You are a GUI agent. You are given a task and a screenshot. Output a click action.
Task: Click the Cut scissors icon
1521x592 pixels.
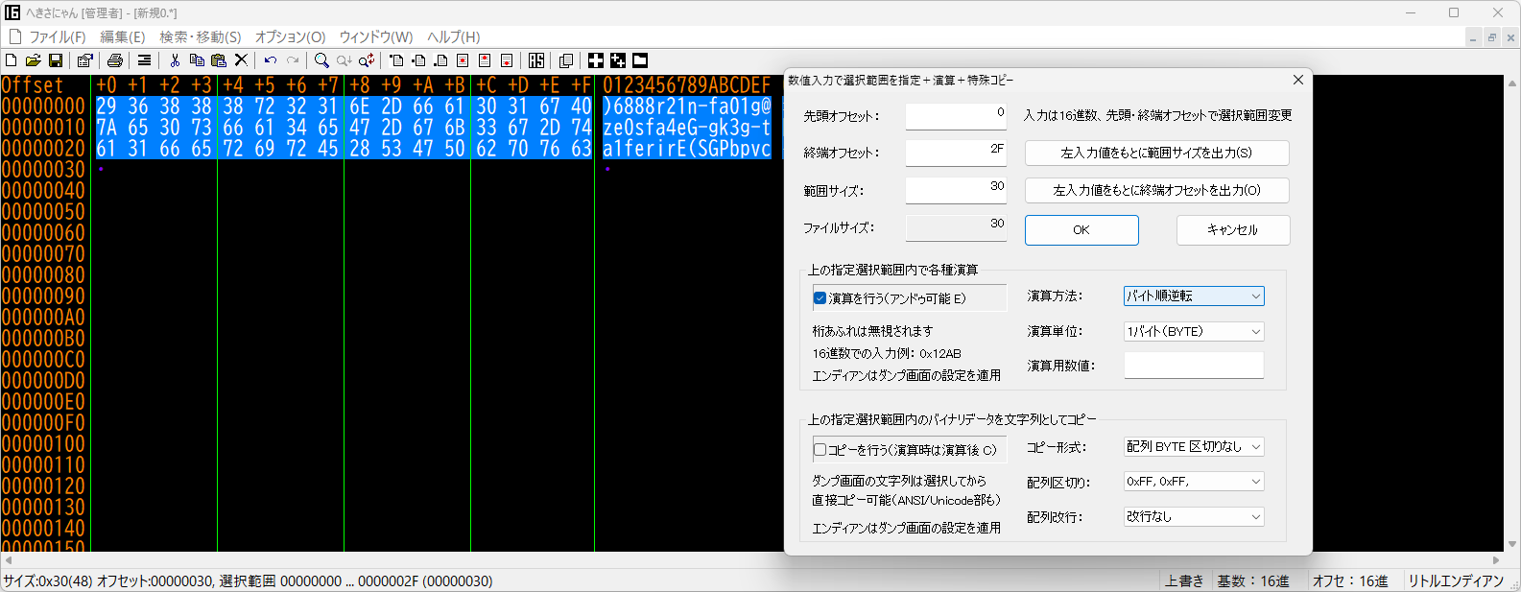175,60
